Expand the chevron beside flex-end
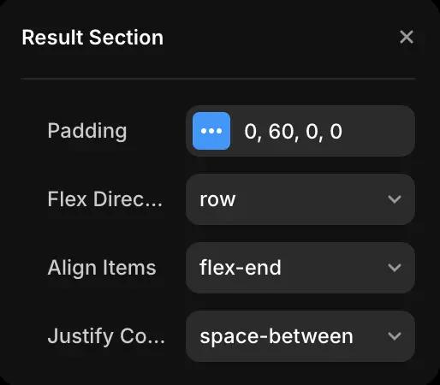Viewport: 440px width, 385px height. [395, 268]
